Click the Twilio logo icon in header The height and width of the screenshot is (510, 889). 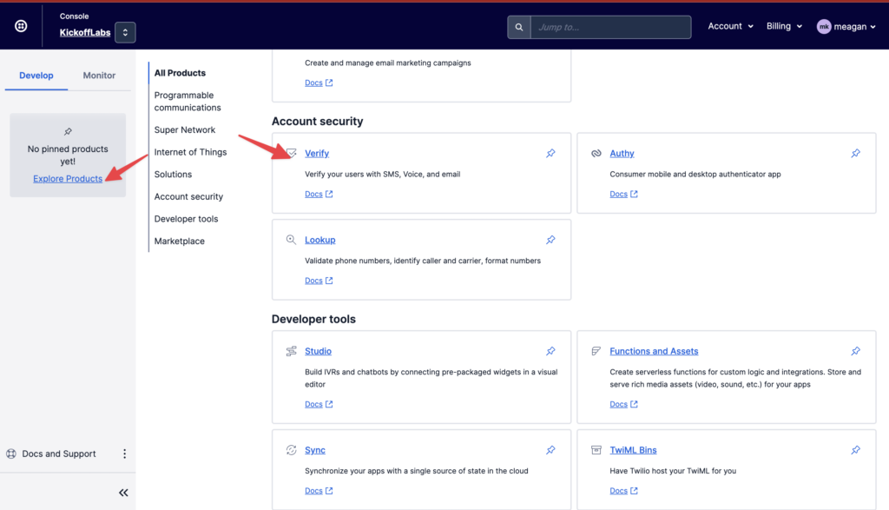[21, 26]
